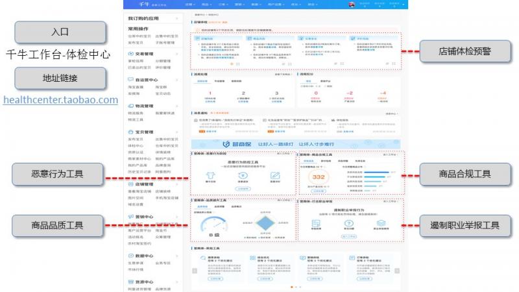Expand the 交易管理 section chevron

[177, 54]
